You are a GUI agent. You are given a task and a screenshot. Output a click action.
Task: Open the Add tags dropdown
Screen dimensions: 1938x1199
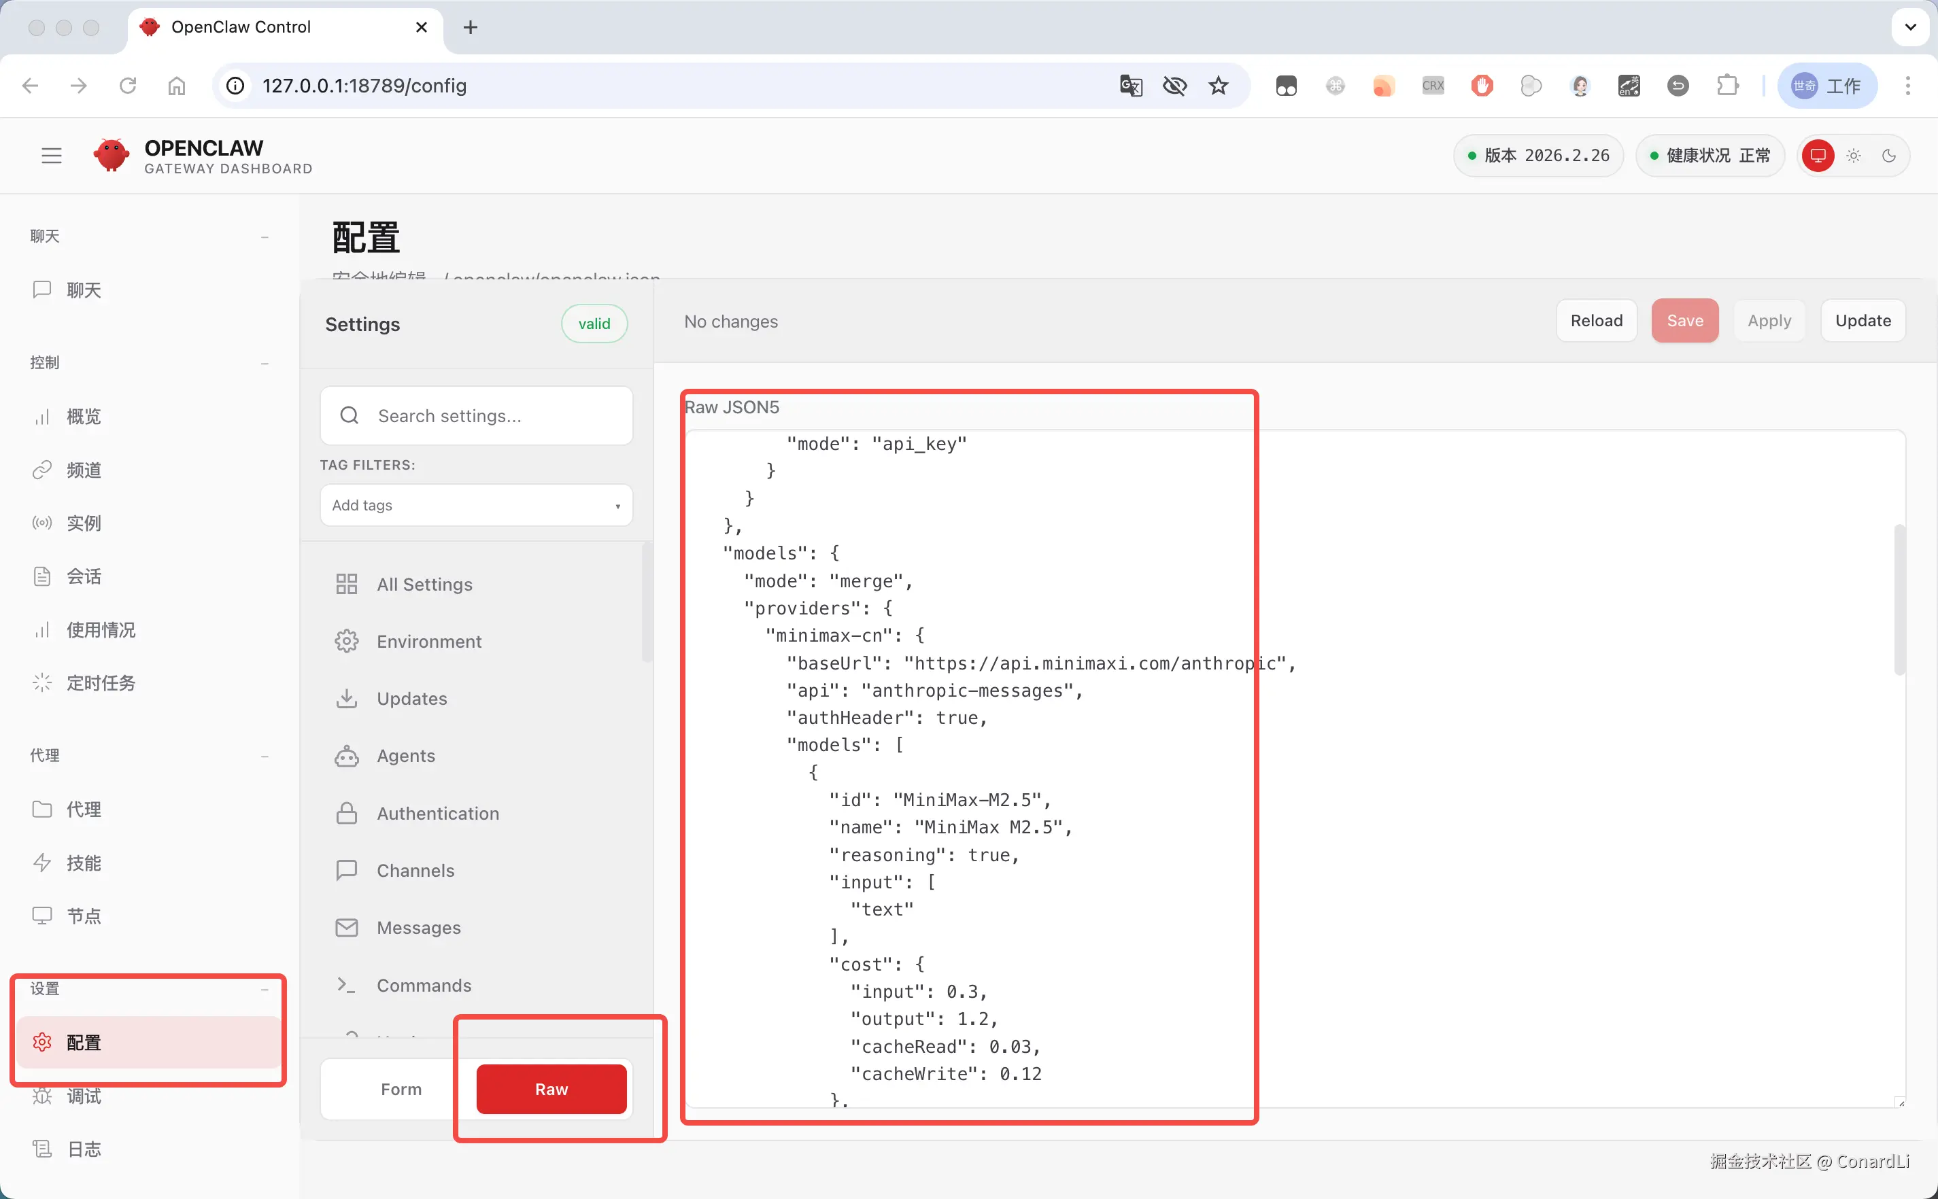[476, 505]
